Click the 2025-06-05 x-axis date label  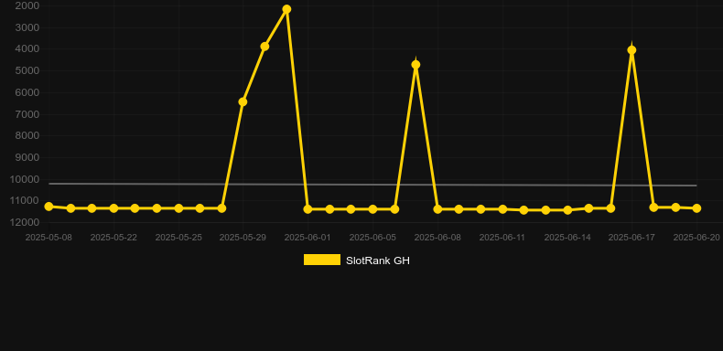[x=372, y=238]
